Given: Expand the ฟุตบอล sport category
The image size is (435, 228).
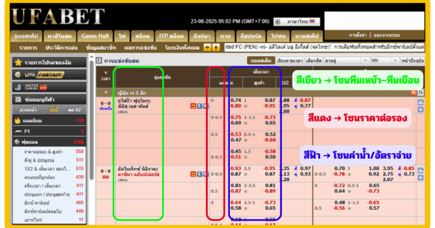Looking at the screenshot, I should click(x=49, y=142).
